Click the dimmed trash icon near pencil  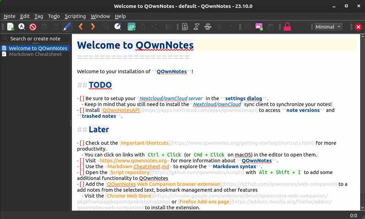click(x=56, y=27)
